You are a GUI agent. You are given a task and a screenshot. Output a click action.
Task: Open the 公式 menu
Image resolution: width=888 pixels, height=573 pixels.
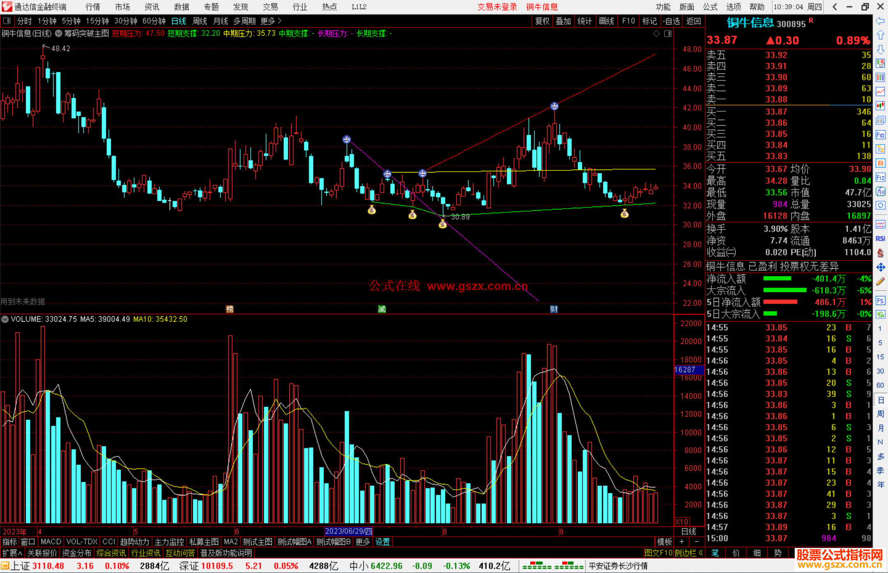(x=710, y=7)
